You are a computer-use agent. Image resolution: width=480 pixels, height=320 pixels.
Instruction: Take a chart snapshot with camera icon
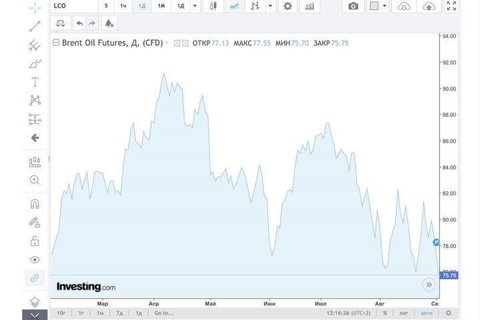[x=353, y=6]
